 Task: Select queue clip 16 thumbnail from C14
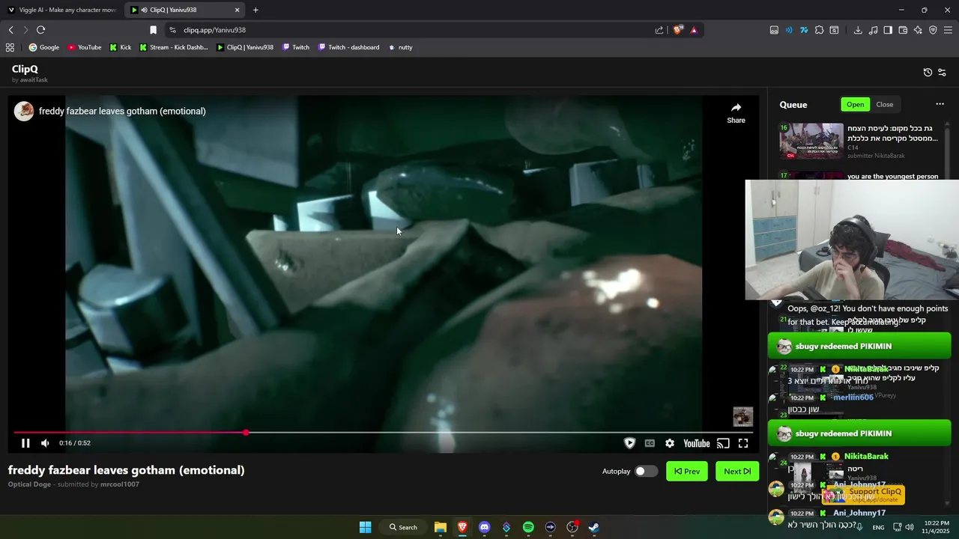tap(811, 141)
